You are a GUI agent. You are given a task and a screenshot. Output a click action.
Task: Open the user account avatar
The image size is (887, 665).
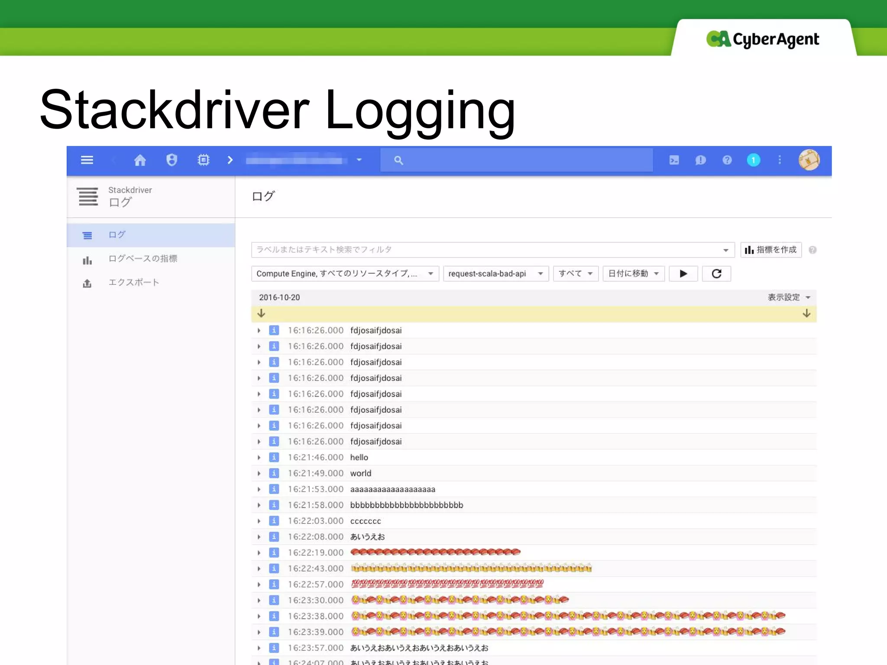click(809, 160)
